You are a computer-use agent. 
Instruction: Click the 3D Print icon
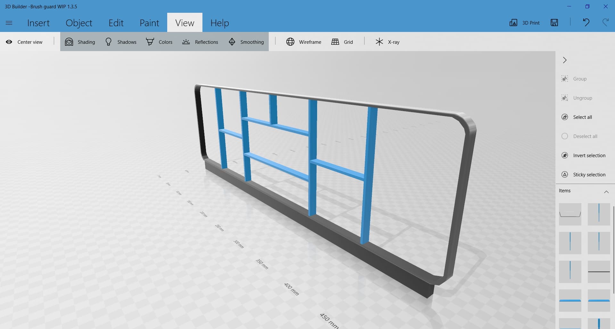tap(513, 23)
